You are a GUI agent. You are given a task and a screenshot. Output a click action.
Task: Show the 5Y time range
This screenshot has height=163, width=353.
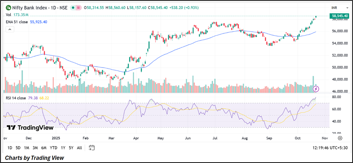tap(71, 148)
